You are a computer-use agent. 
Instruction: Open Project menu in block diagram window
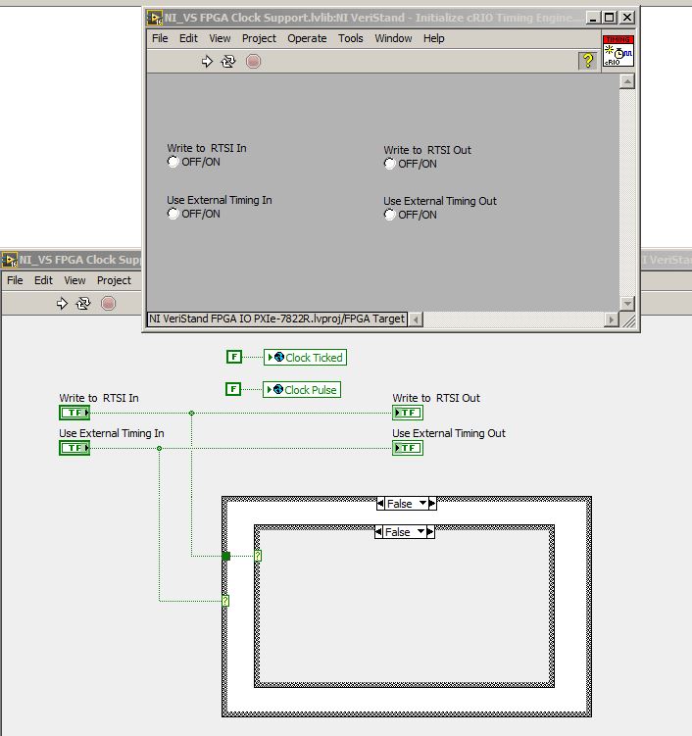coord(114,280)
